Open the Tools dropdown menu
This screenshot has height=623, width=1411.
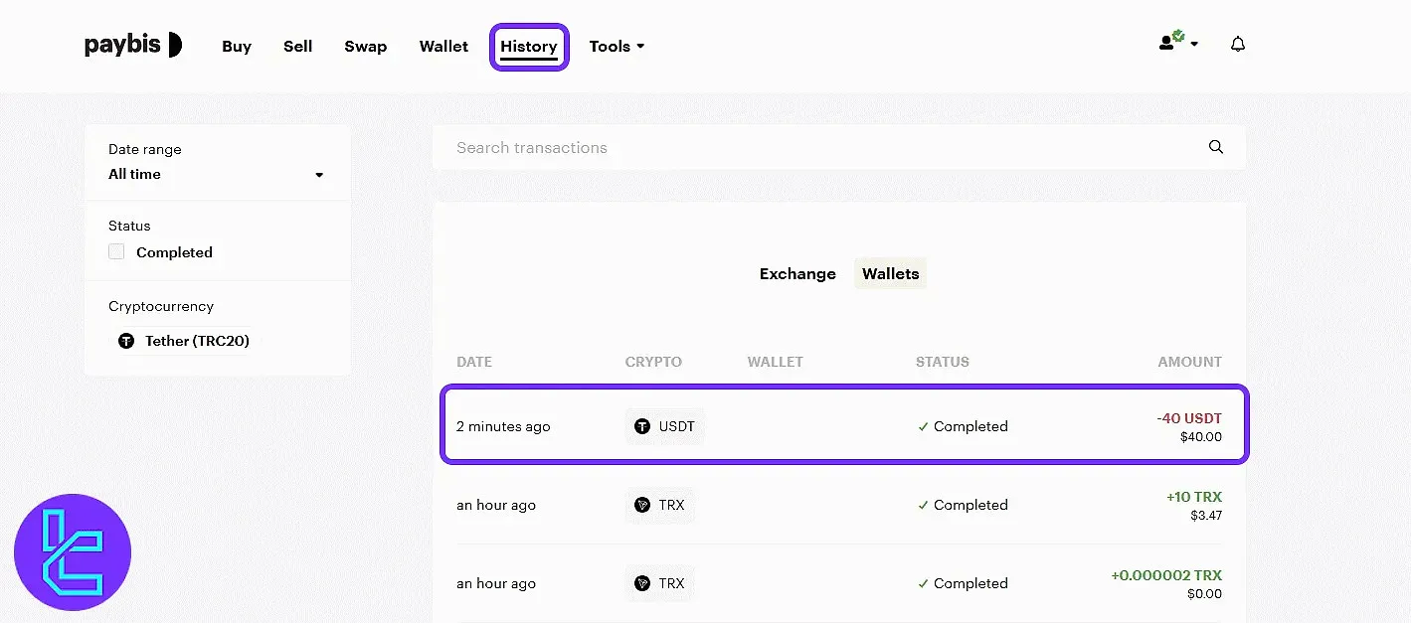(617, 47)
